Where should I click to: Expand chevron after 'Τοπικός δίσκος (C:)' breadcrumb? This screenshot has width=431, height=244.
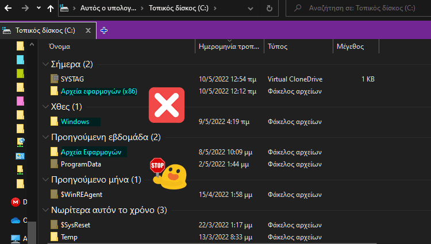(215, 8)
